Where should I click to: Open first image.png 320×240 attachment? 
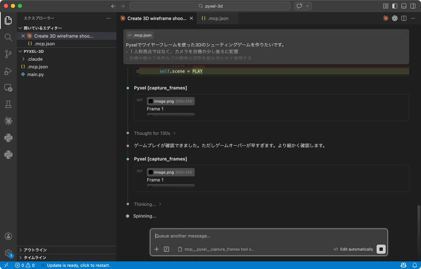click(171, 101)
